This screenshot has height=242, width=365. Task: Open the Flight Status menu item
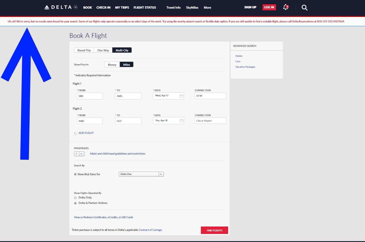(145, 7)
